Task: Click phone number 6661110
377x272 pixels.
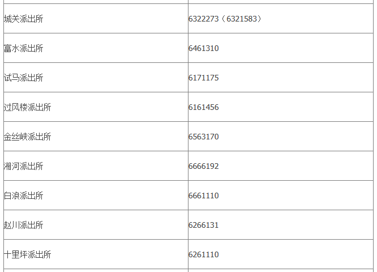Action: (x=204, y=195)
